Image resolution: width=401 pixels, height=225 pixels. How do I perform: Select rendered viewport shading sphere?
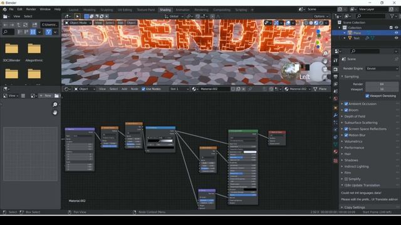pos(321,23)
